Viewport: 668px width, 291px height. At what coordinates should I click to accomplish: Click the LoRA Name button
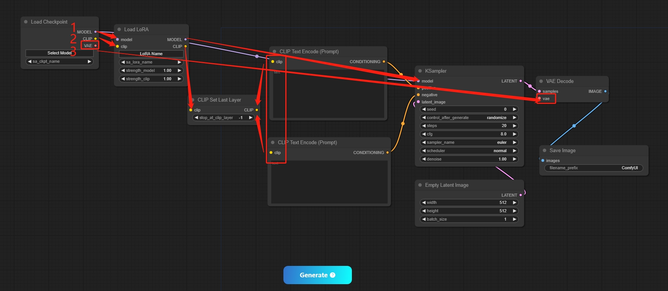[x=151, y=54]
